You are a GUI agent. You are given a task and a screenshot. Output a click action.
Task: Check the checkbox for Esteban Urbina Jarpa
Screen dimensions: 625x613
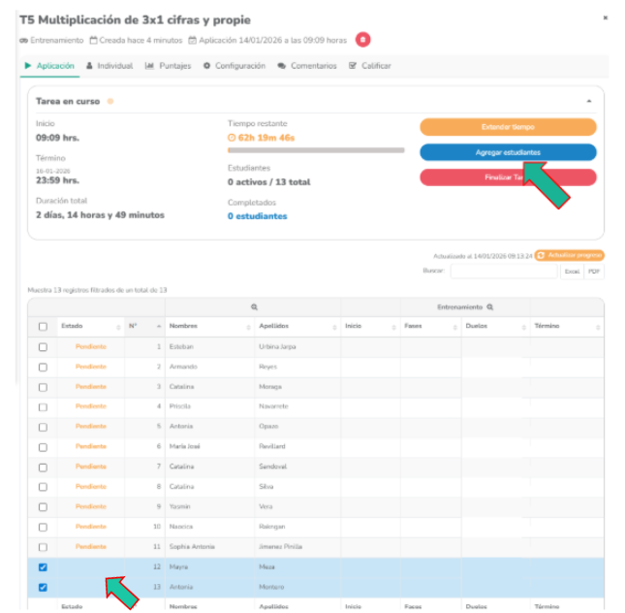tap(43, 346)
